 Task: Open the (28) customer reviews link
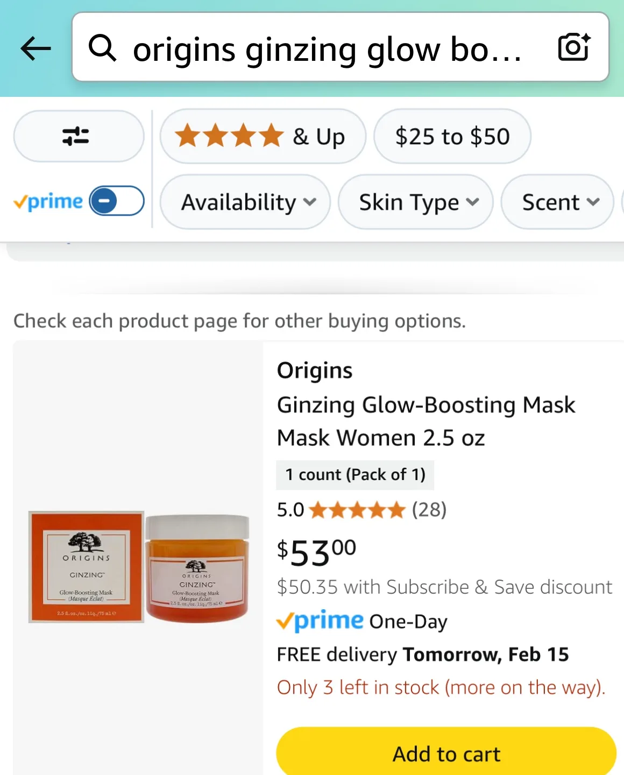click(429, 509)
